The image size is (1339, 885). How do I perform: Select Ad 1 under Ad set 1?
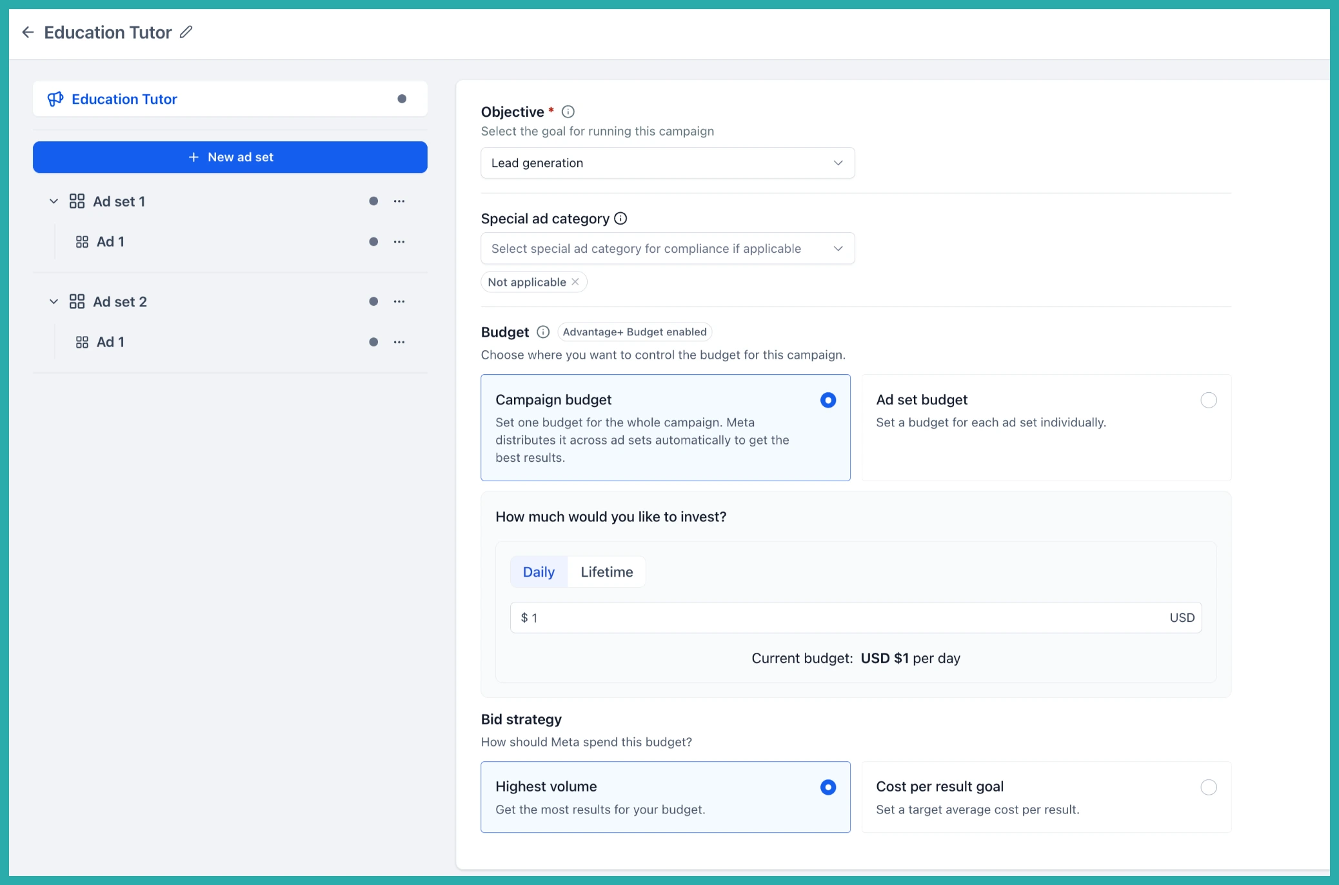point(110,242)
